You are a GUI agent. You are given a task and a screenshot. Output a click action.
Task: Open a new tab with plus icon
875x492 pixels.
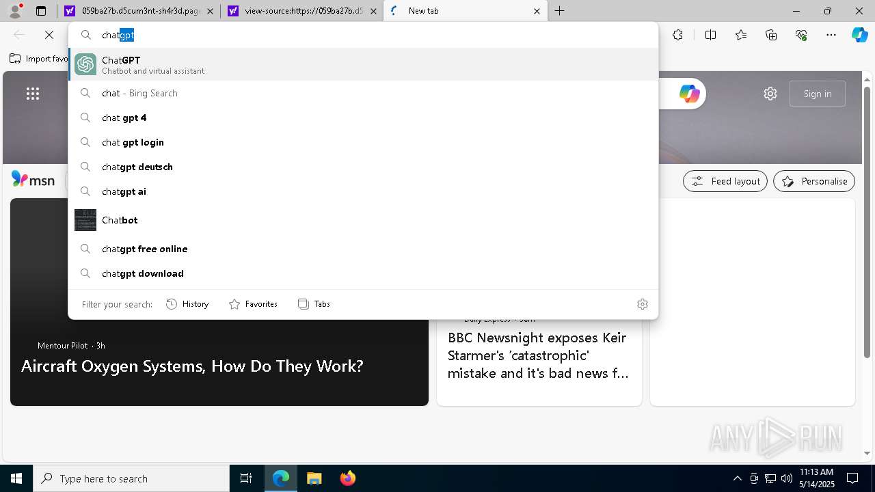click(559, 11)
